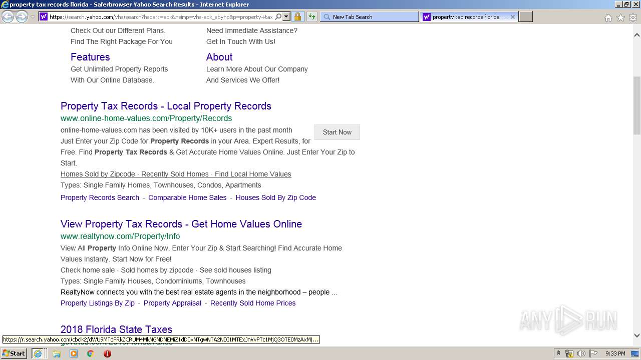641x360 pixels.
Task: Click the vertical scrollbar thumb
Action: 636,105
